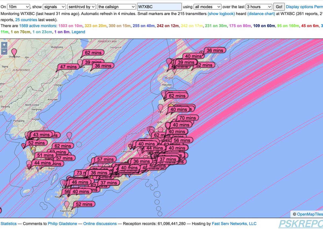The image size is (323, 230).
Task: Filter by '323 on 20m' band
Action: coord(95,26)
